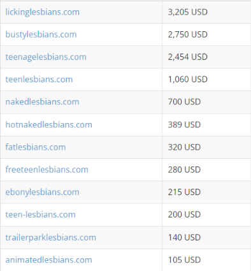Open the animatedlesbians.com listing

point(49,260)
